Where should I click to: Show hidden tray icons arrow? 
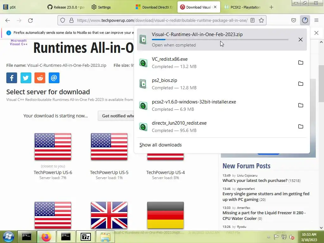point(269,237)
